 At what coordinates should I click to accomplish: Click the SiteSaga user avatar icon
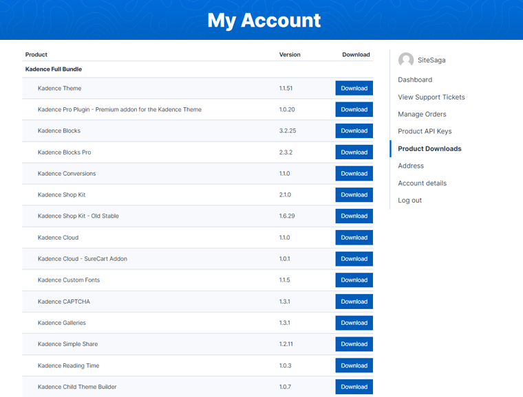[x=406, y=60]
